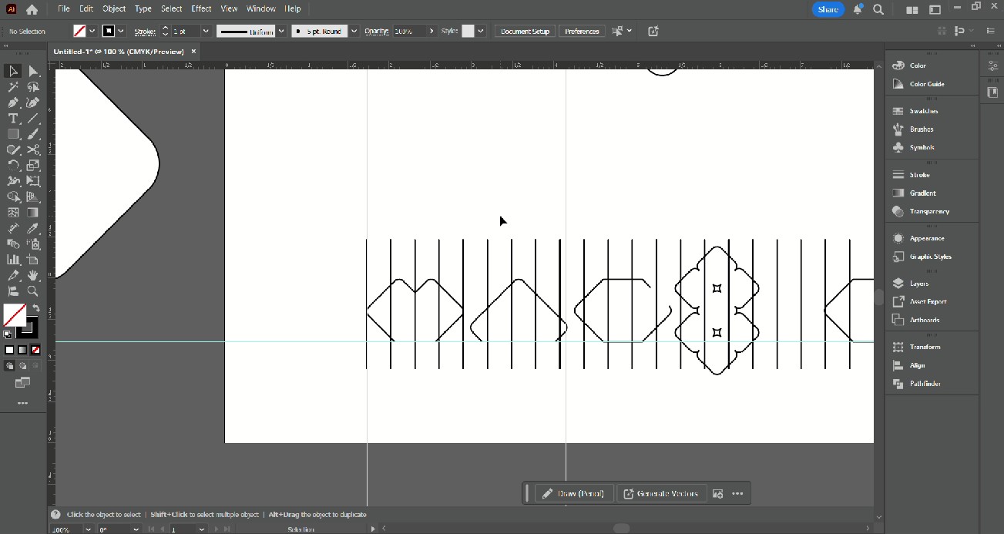Open graphic Style dropdown
1004x534 pixels.
(x=481, y=31)
